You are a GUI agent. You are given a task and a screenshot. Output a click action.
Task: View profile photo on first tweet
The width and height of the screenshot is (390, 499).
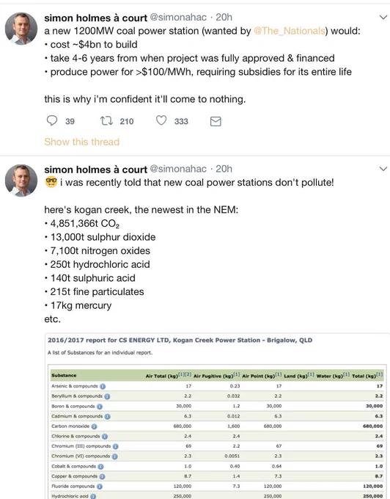tap(21, 29)
